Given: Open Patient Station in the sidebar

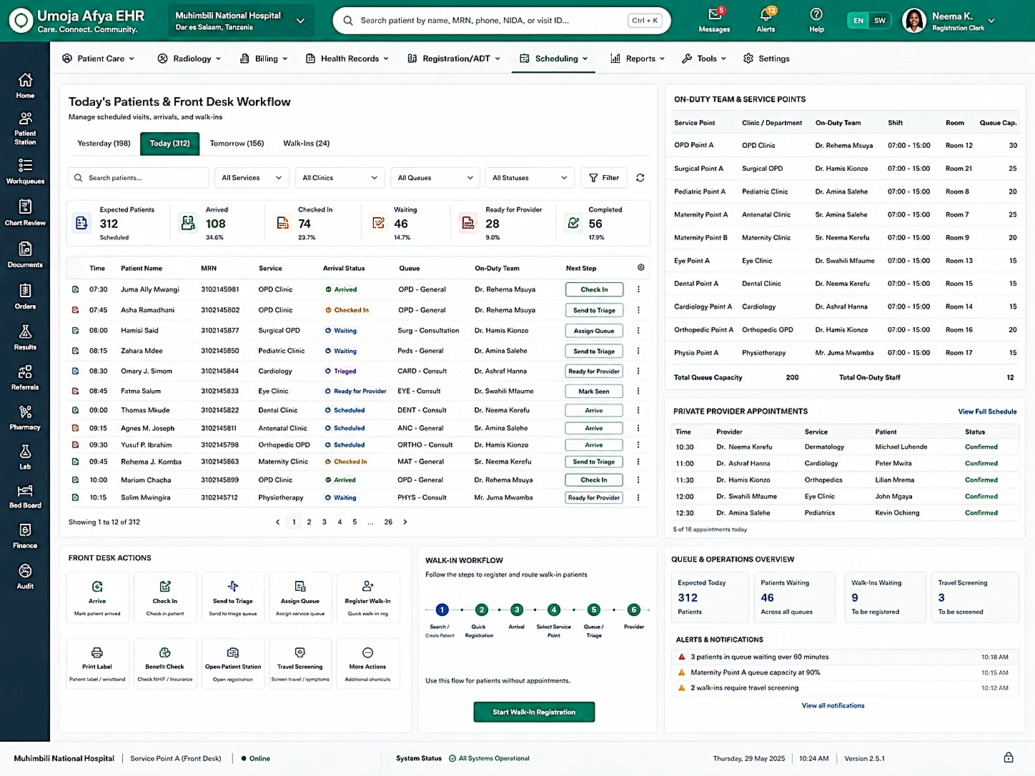Looking at the screenshot, I should tap(25, 129).
